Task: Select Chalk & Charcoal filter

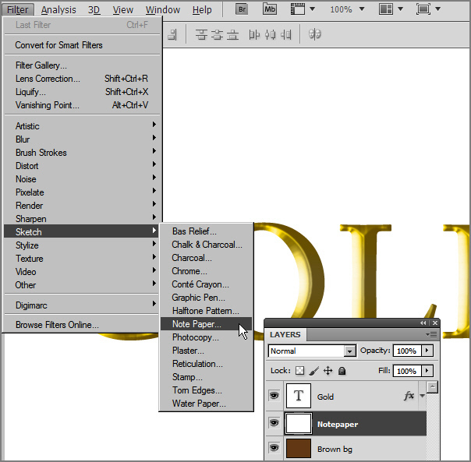Action: click(x=206, y=245)
